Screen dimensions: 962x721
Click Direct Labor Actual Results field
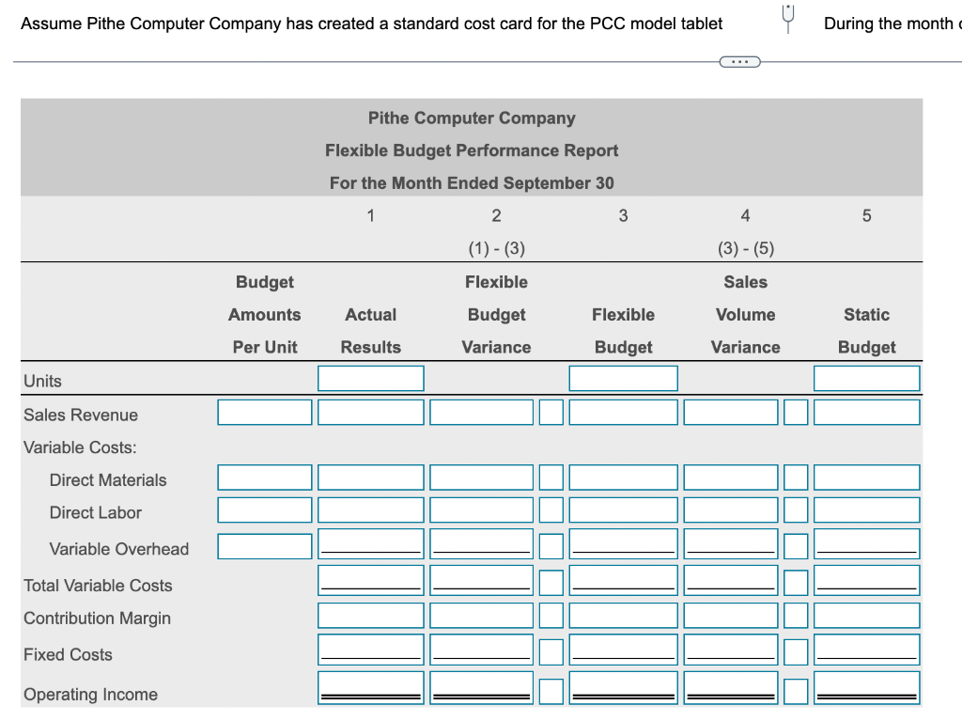coord(370,509)
